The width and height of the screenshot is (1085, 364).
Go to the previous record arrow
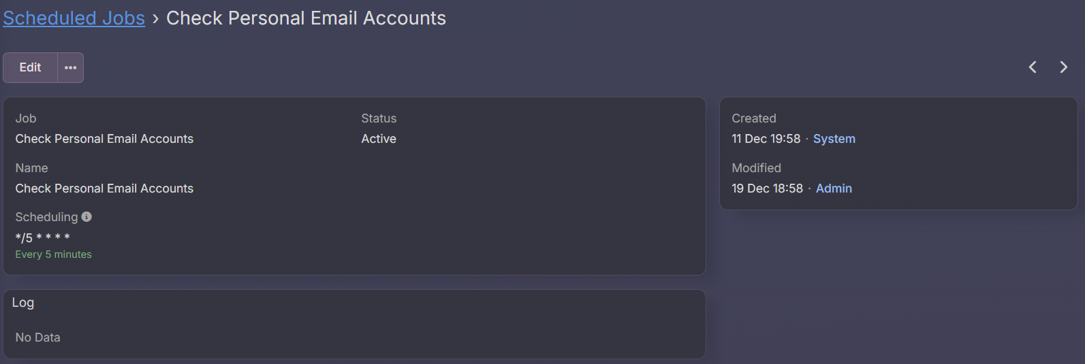pyautogui.click(x=1033, y=67)
